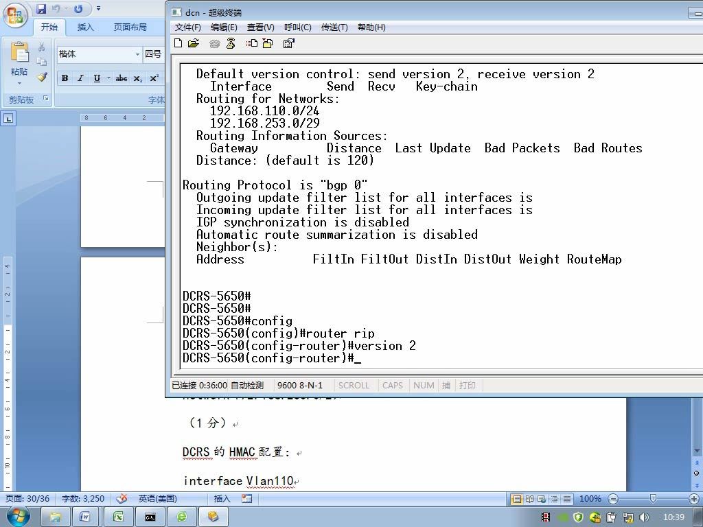The width and height of the screenshot is (703, 527).
Task: Click the proofing check icon in Word status bar
Action: pos(122,498)
